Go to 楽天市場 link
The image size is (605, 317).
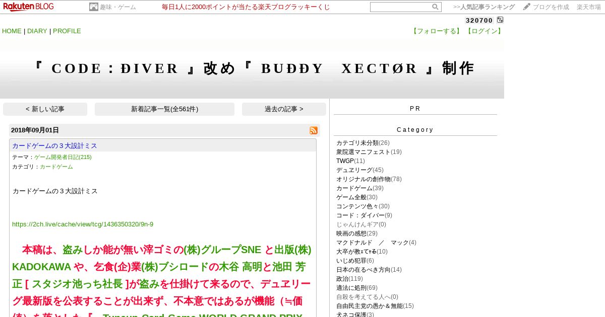coord(589,7)
